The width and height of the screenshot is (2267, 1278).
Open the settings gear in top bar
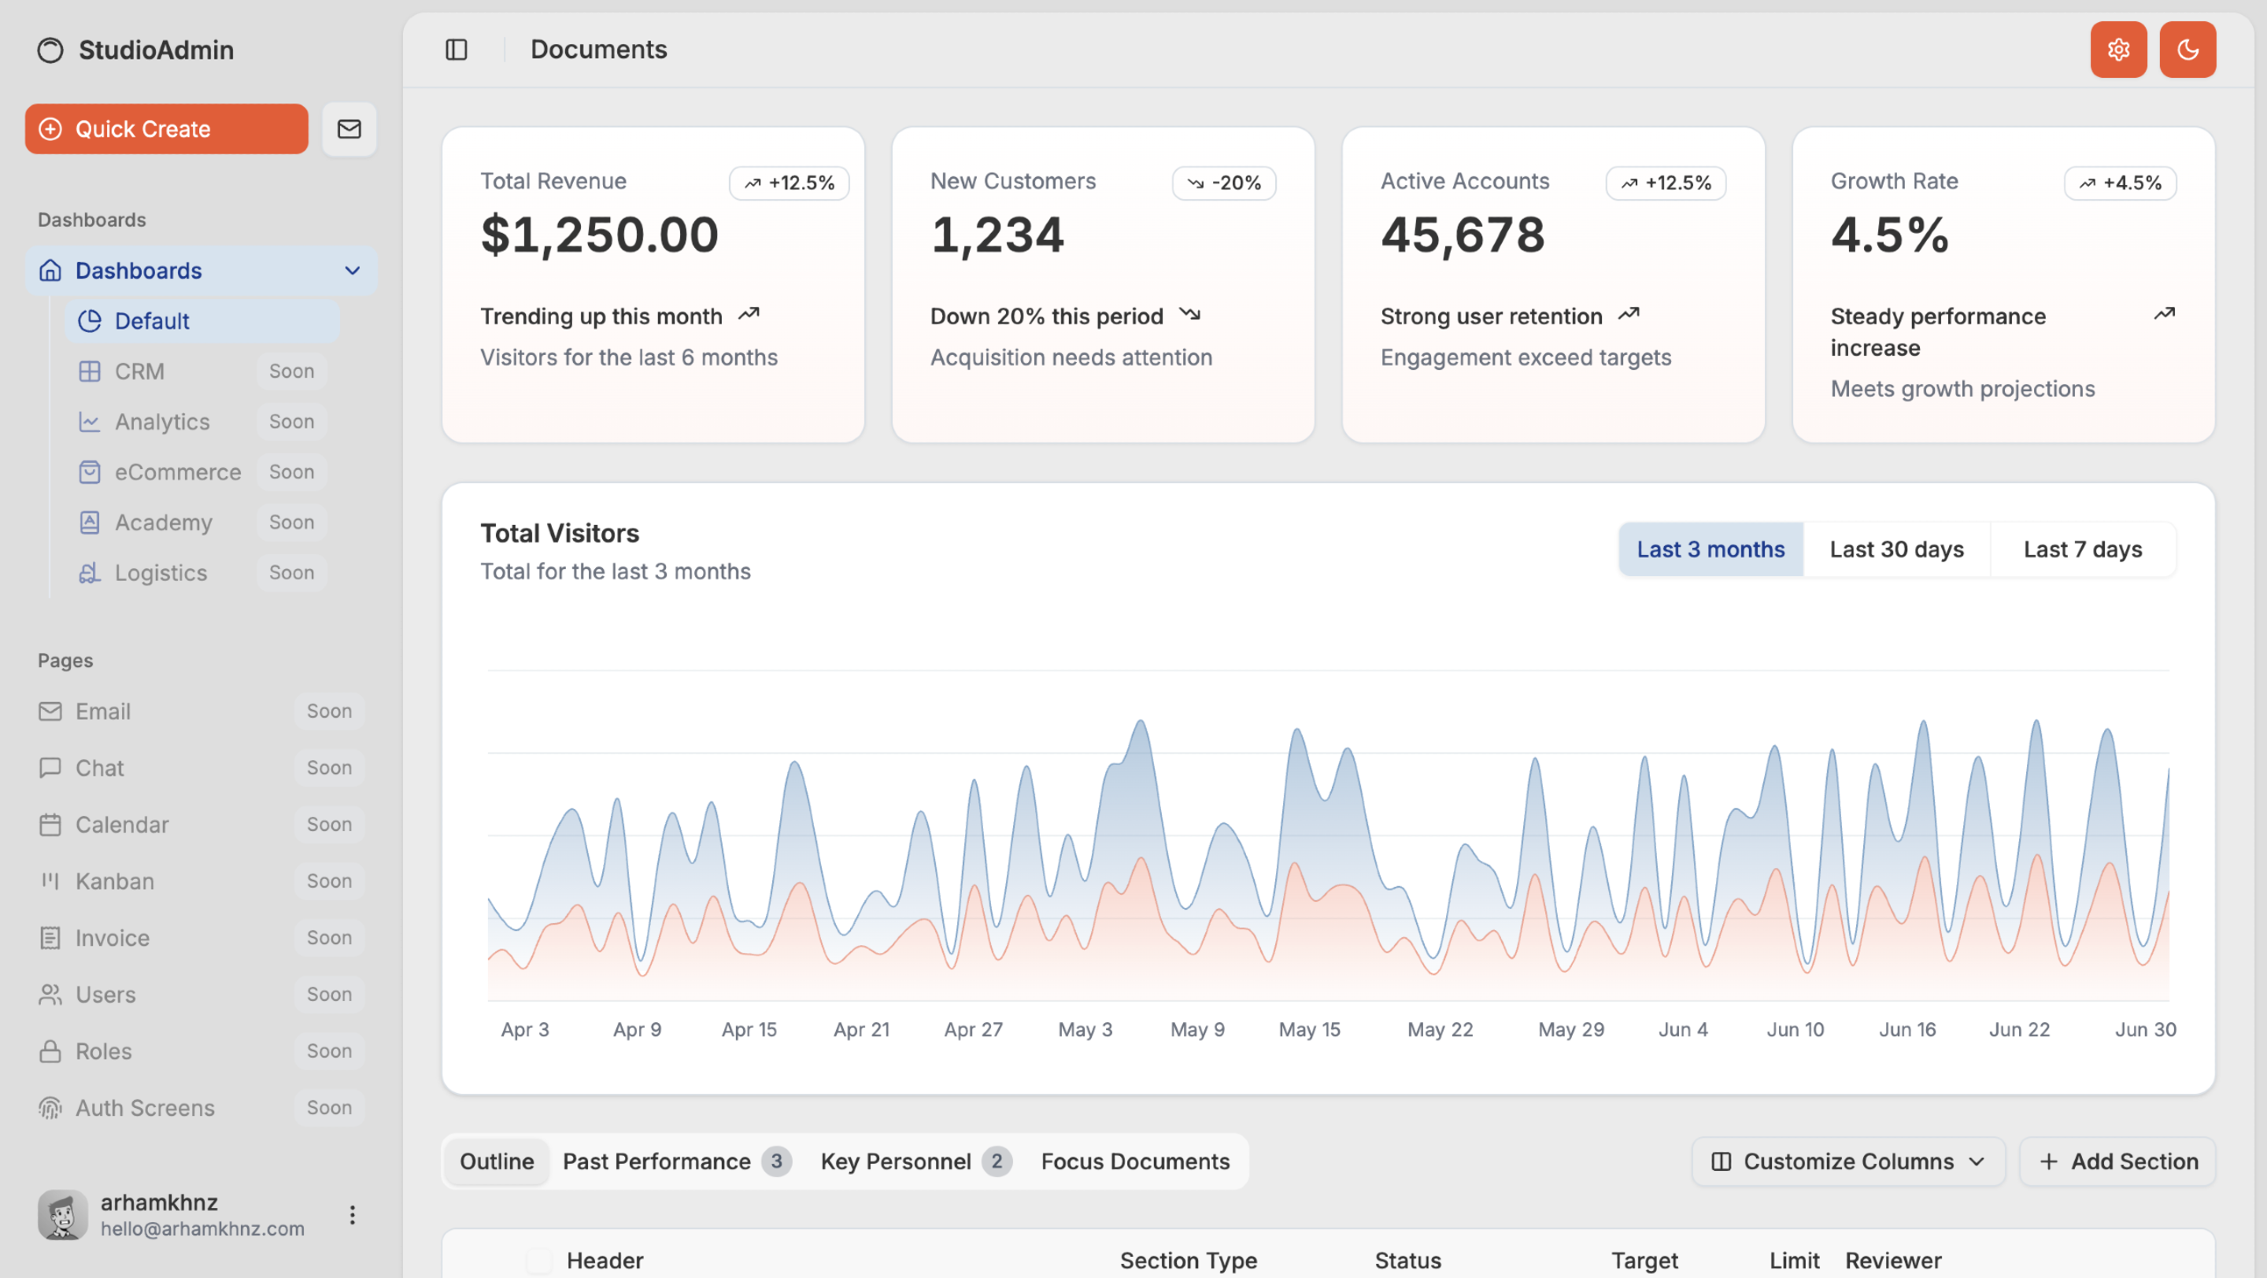pyautogui.click(x=2118, y=50)
